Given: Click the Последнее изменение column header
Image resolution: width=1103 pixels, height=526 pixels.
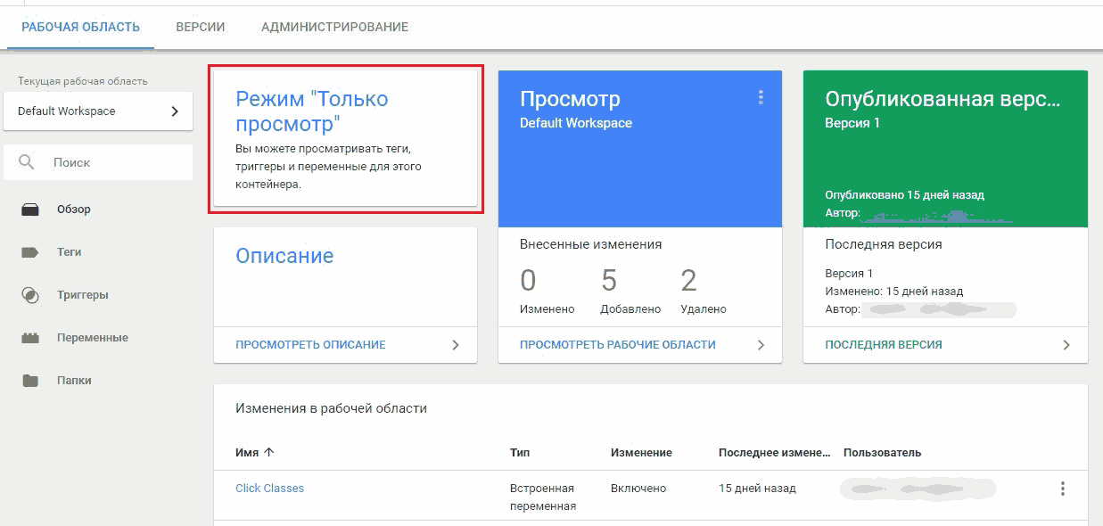Looking at the screenshot, I should [774, 453].
